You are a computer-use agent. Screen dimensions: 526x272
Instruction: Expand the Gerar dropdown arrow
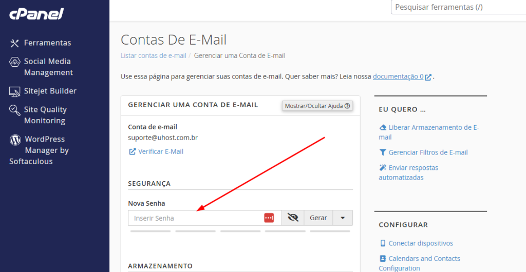coord(343,218)
